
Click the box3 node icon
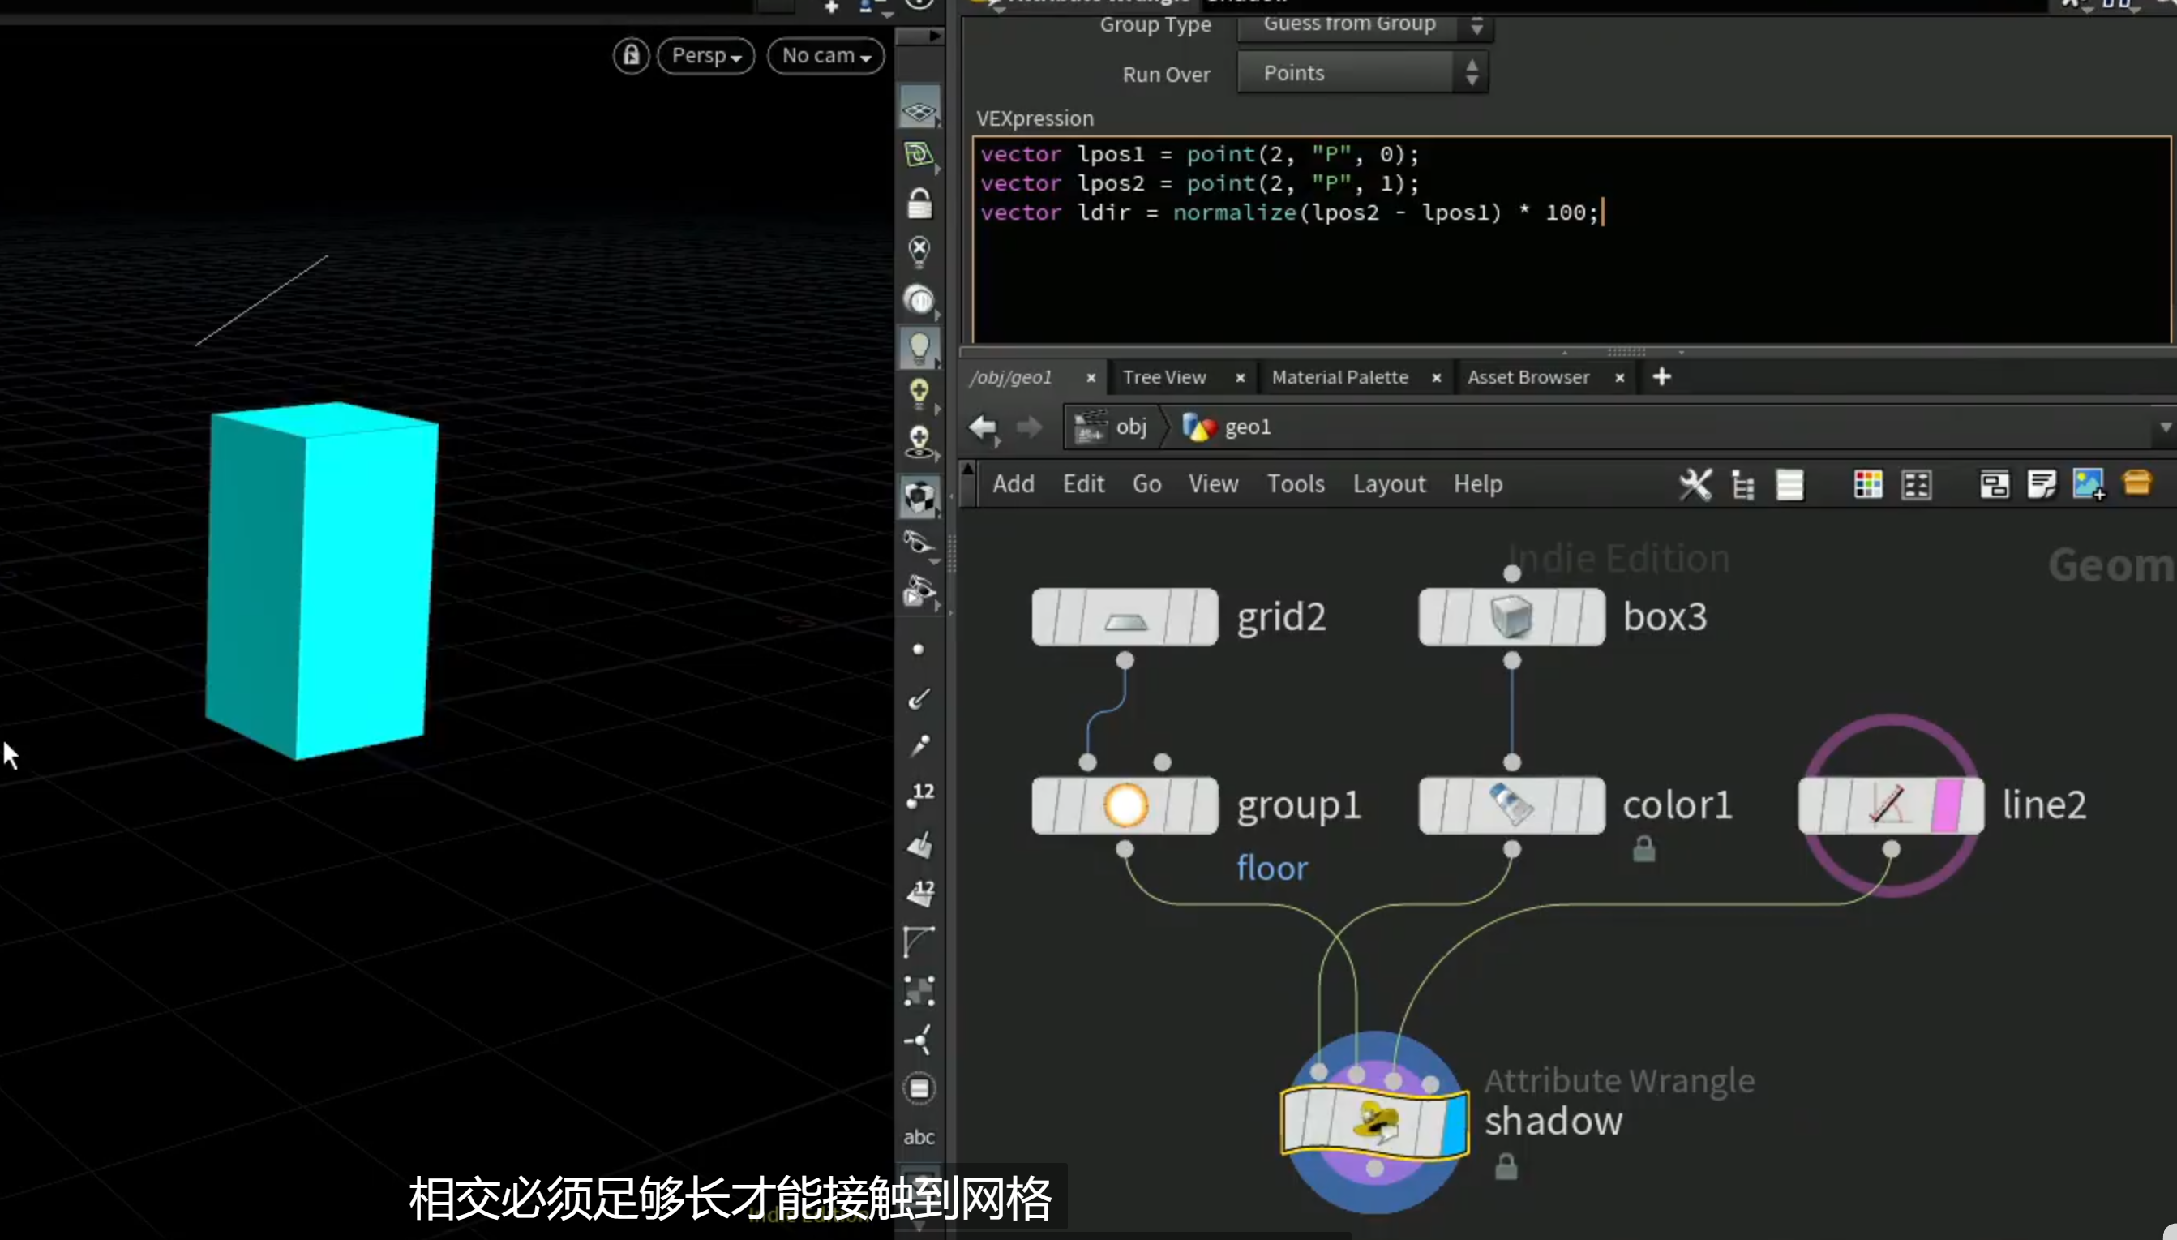(1511, 616)
